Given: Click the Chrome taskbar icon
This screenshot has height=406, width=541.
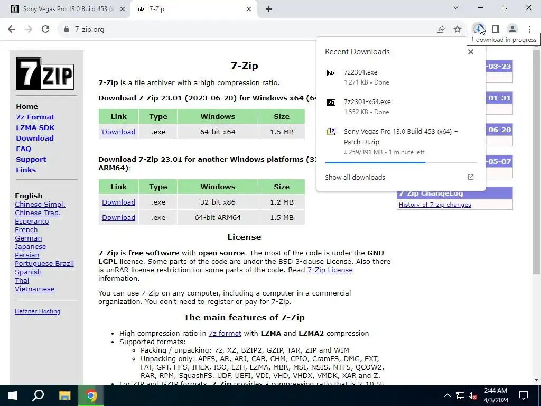Looking at the screenshot, I should point(91,395).
